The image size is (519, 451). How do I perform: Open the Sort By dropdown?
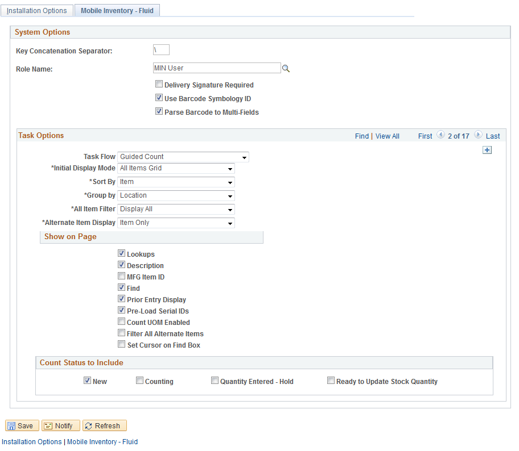[229, 182]
